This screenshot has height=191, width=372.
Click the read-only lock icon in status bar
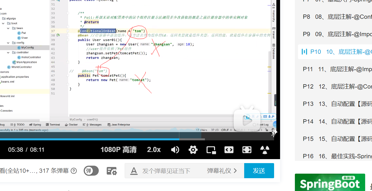point(266,130)
